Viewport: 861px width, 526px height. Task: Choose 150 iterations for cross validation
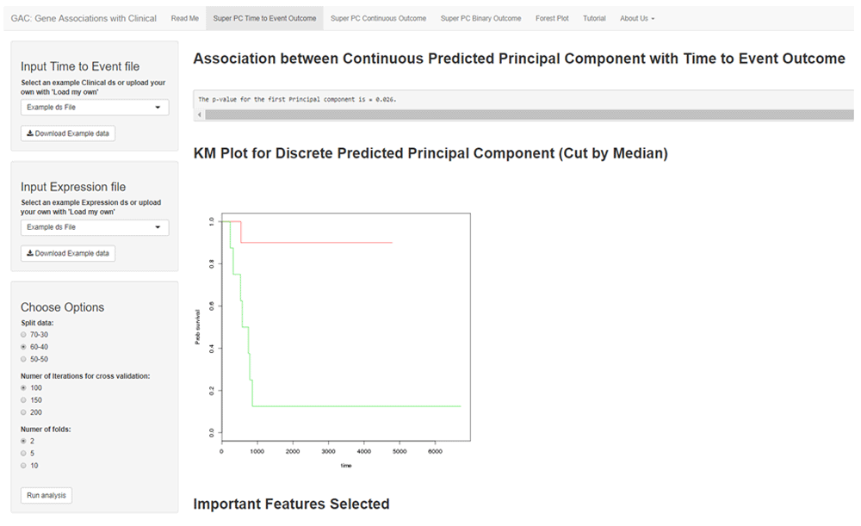tap(23, 400)
